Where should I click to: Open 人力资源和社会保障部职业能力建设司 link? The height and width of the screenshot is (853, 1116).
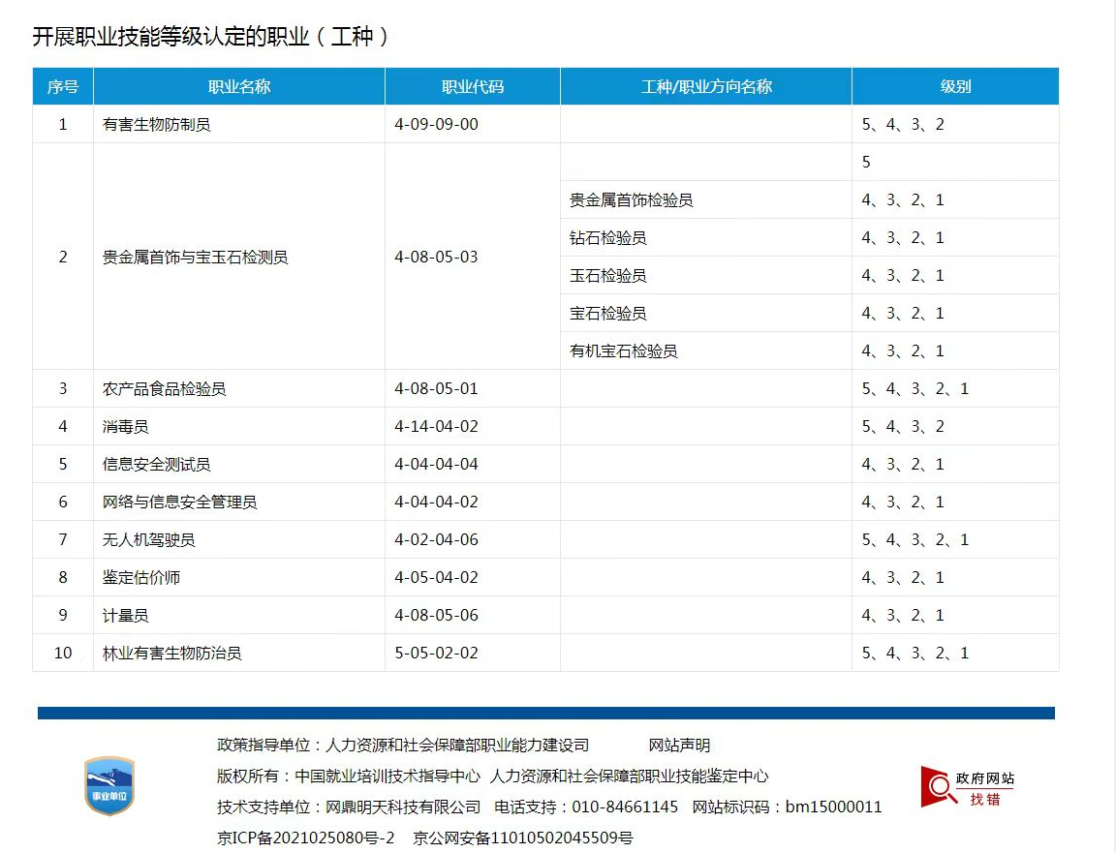[457, 746]
